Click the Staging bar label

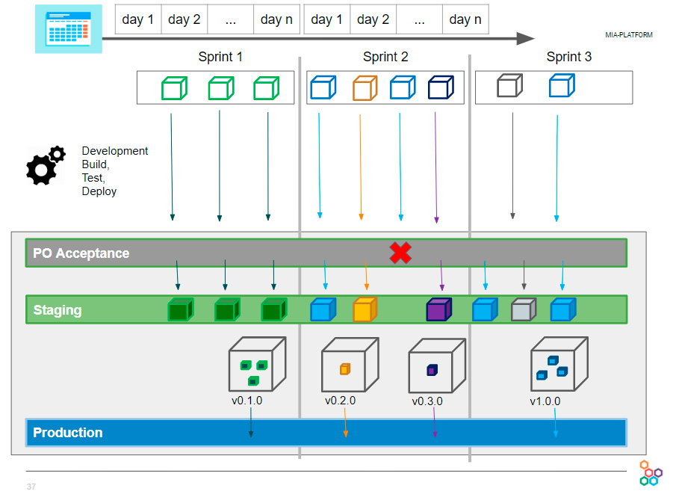(58, 310)
